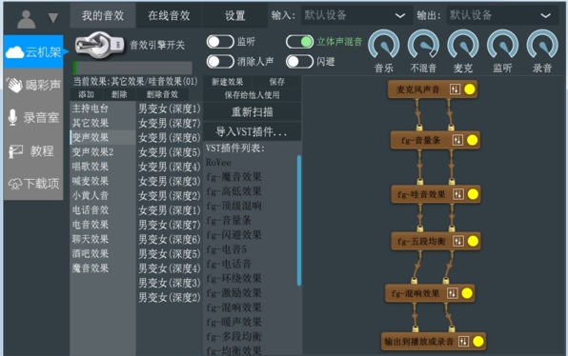The image size is (568, 356).
Task: Open settings icon on 输出到播放或录音 node
Action: pyautogui.click(x=463, y=341)
